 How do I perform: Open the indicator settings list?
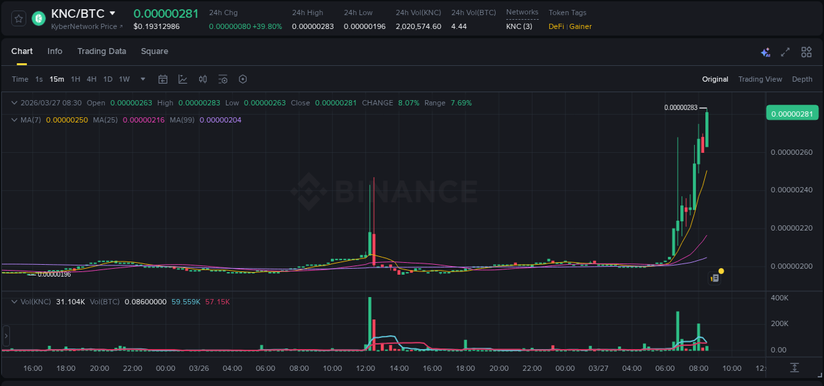pos(223,79)
